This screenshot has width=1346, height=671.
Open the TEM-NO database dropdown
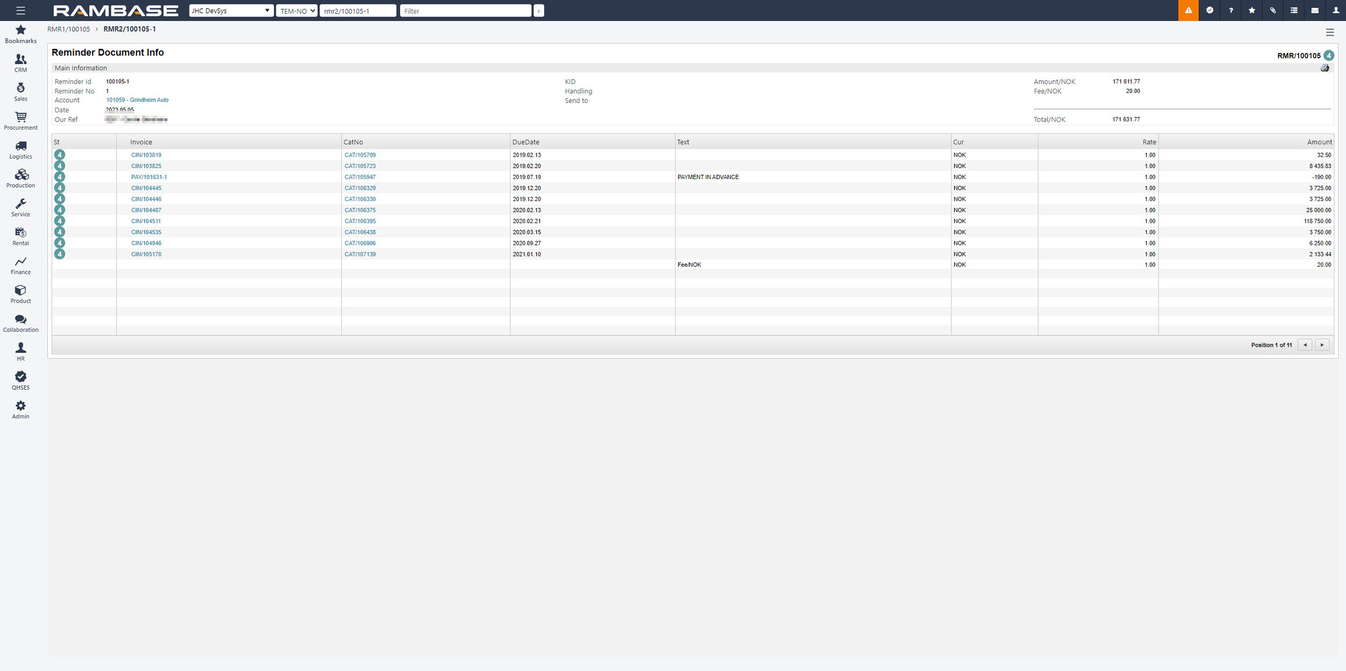tap(297, 11)
